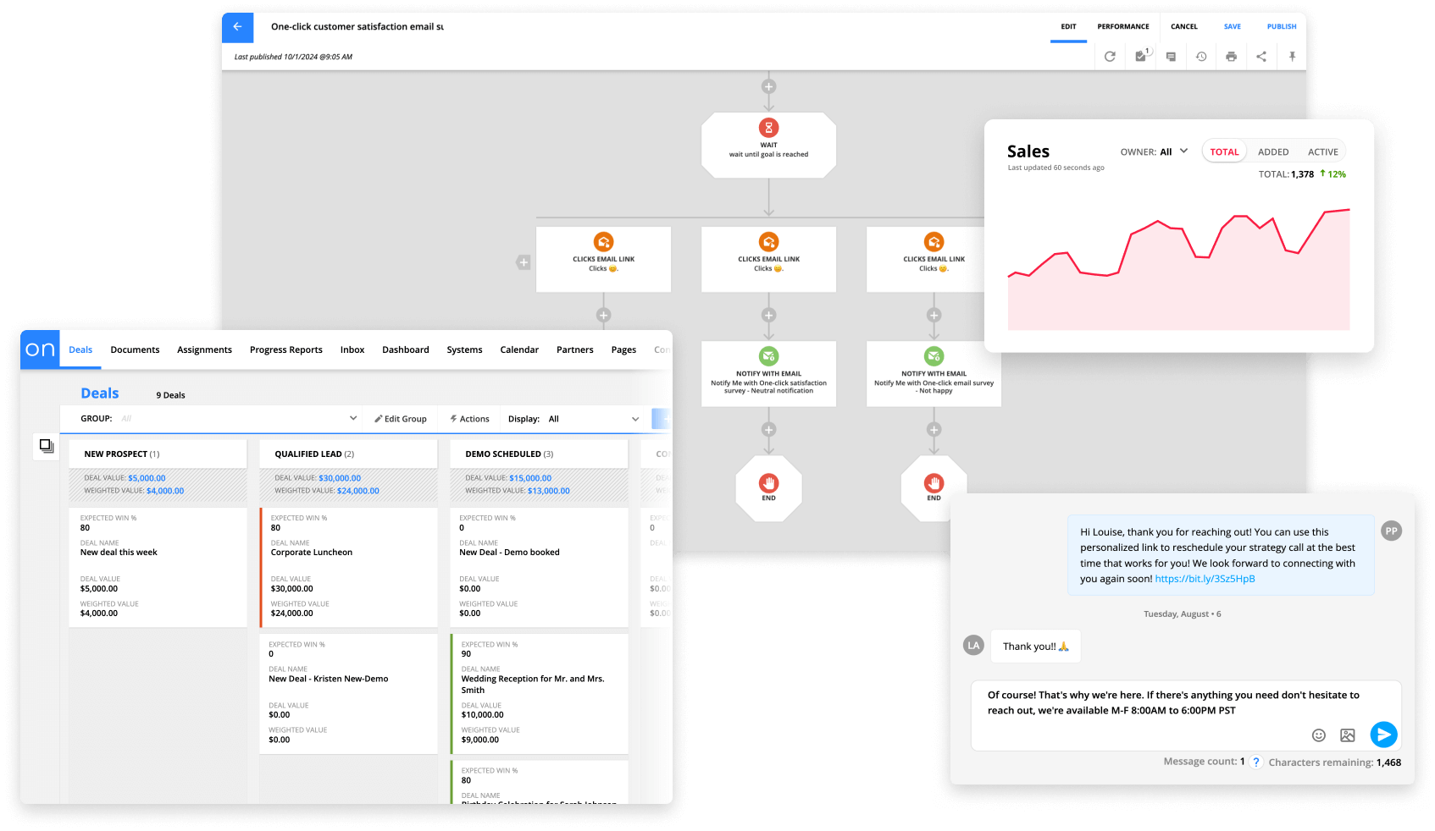
Task: Switch to the PERFORMANCE tab
Action: click(1123, 27)
